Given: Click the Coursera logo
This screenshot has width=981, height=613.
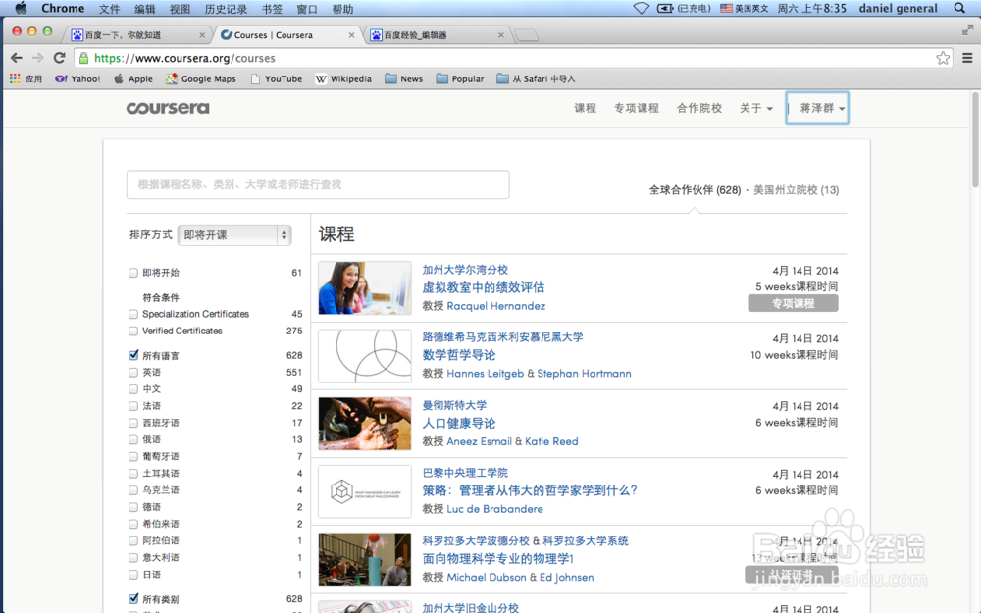Looking at the screenshot, I should 168,108.
